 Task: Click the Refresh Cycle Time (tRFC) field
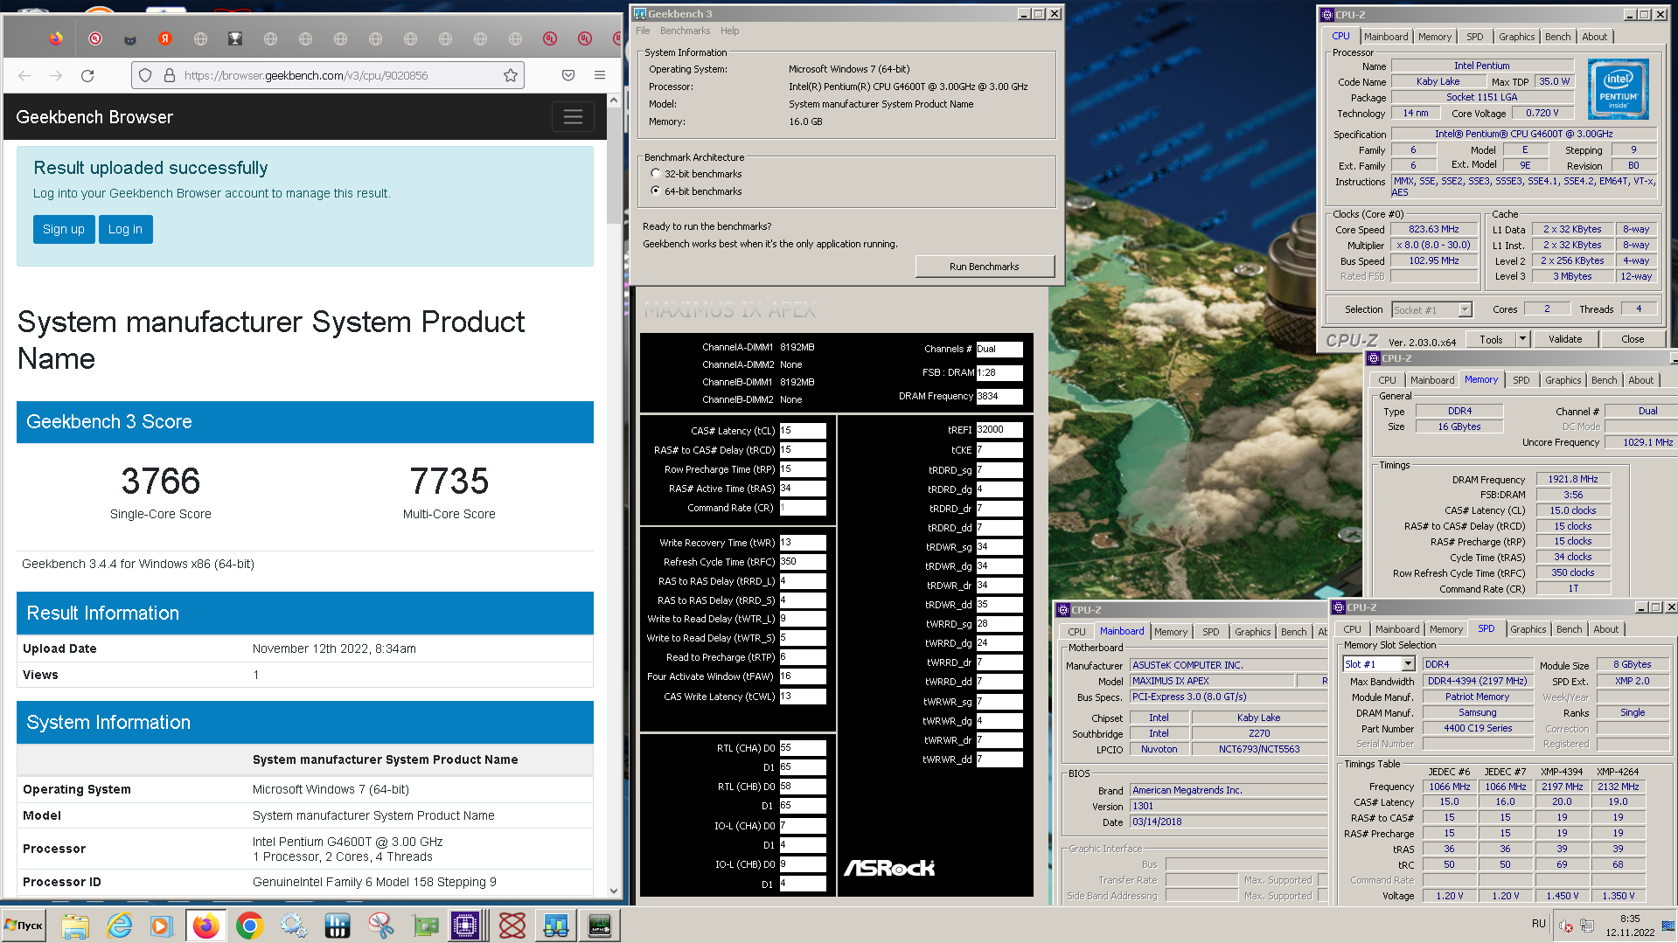[x=802, y=562]
